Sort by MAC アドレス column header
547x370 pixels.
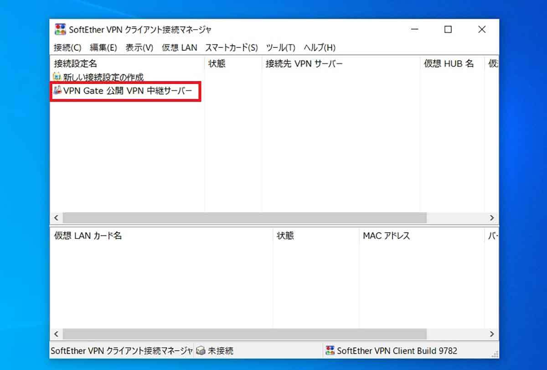422,236
